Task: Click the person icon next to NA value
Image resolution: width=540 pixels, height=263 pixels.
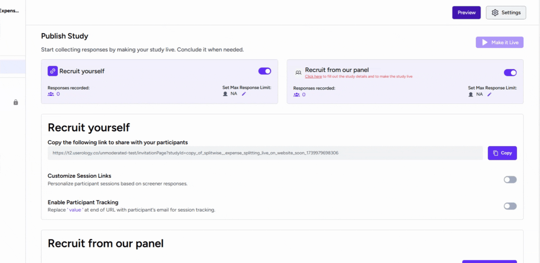Action: tap(225, 94)
